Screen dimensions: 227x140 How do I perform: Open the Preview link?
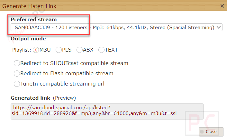[x=64, y=98]
